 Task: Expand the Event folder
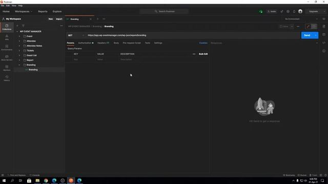(x=19, y=36)
